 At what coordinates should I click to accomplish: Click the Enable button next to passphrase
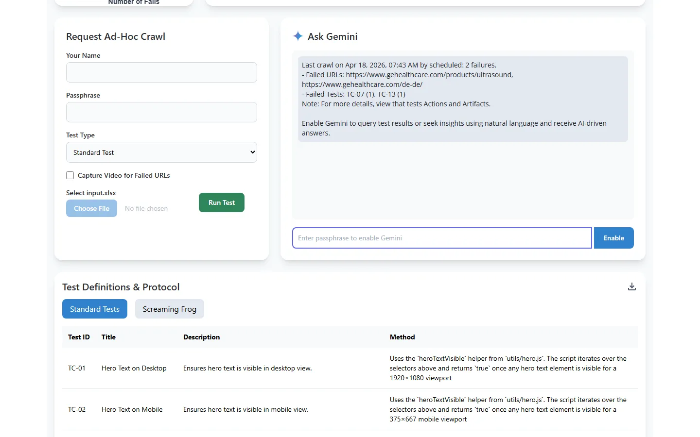pos(613,238)
